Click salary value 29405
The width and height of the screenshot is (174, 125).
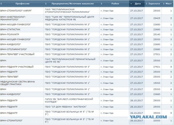coord(157,18)
